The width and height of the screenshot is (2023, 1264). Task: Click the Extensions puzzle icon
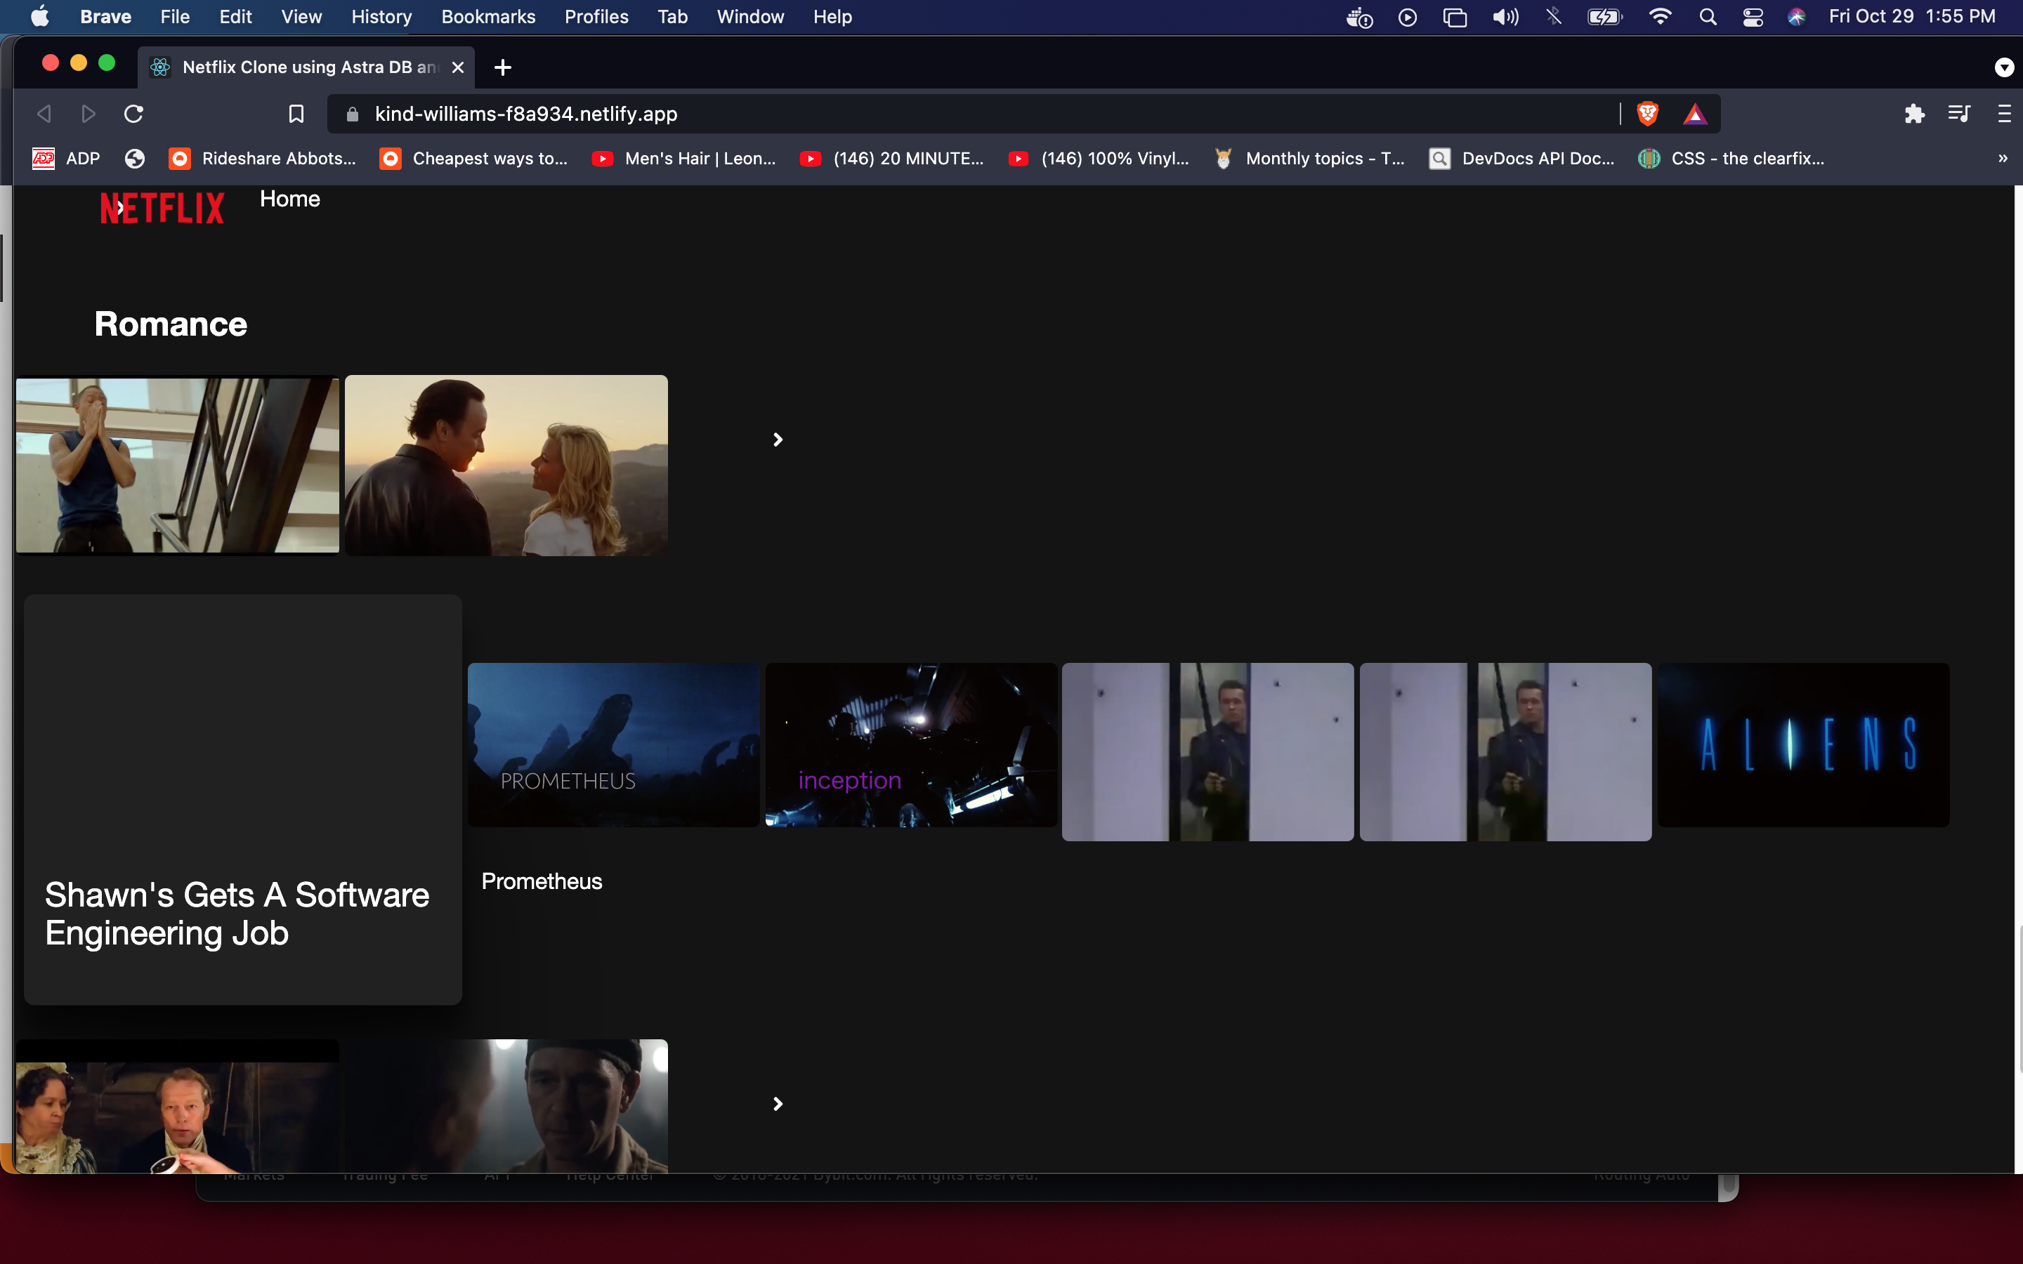(x=1914, y=114)
